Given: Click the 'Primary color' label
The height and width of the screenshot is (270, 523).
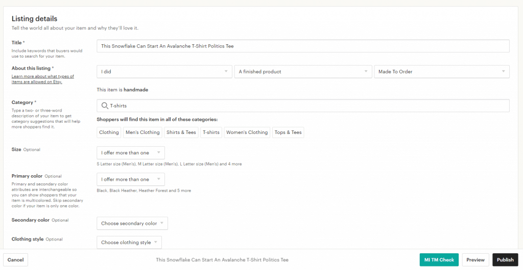Looking at the screenshot, I should pyautogui.click(x=27, y=176).
